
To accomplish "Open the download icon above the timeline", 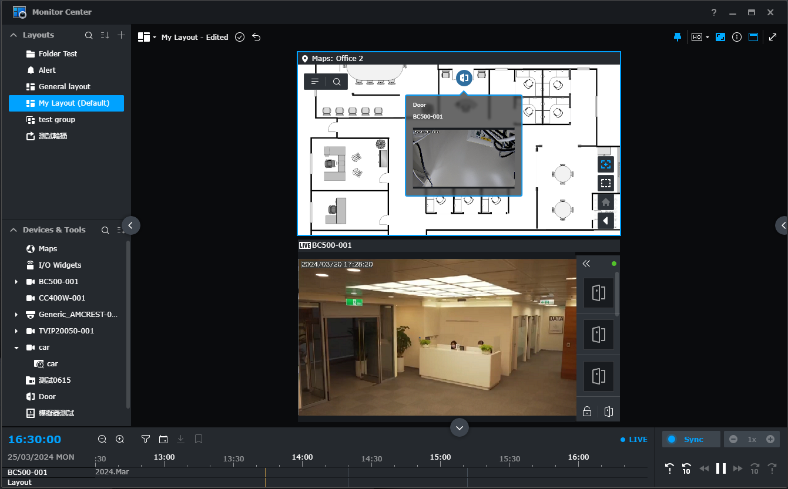I will 180,439.
